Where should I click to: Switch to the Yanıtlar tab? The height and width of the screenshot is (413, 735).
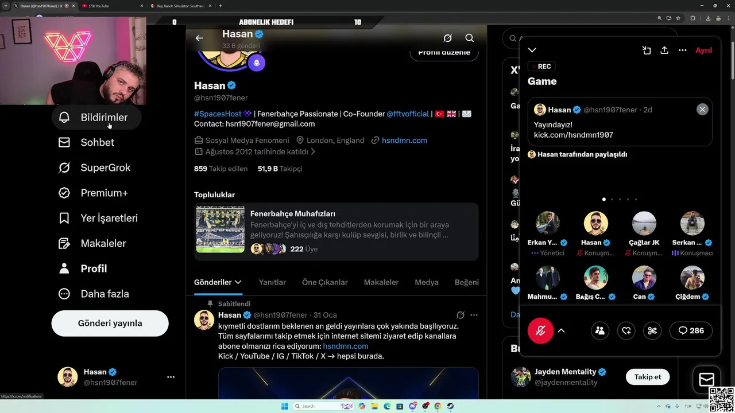click(272, 282)
